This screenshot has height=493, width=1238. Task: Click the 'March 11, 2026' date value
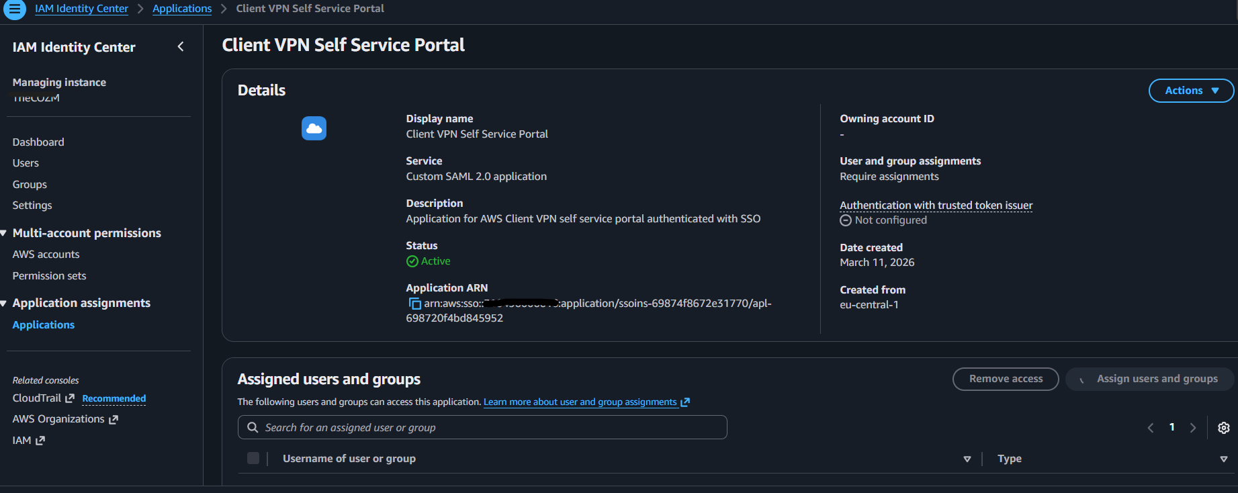click(877, 263)
